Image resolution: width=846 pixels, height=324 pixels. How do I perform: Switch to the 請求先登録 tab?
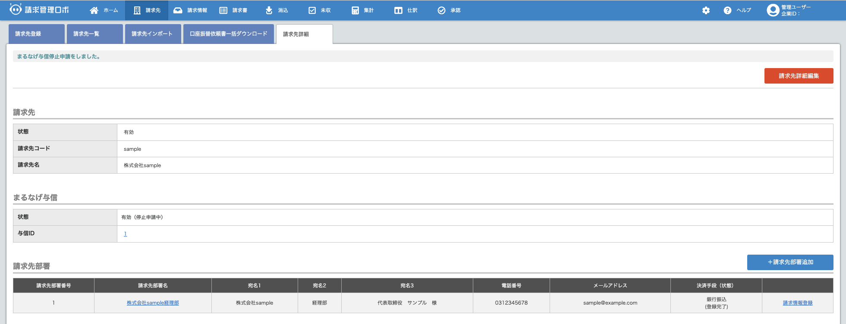pos(37,34)
